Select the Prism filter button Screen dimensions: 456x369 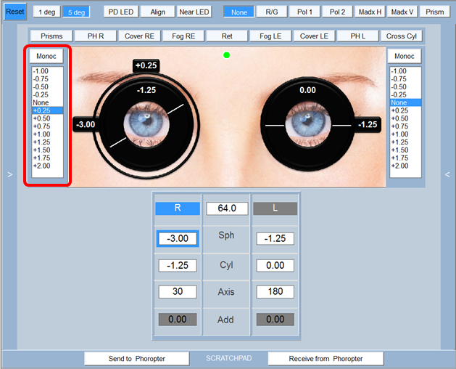(434, 12)
